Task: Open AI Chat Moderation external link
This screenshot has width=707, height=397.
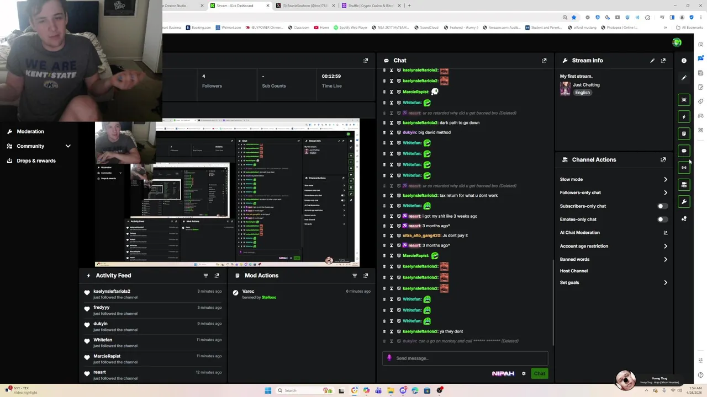Action: coord(666,233)
